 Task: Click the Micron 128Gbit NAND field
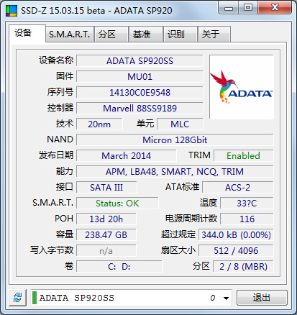pyautogui.click(x=175, y=140)
